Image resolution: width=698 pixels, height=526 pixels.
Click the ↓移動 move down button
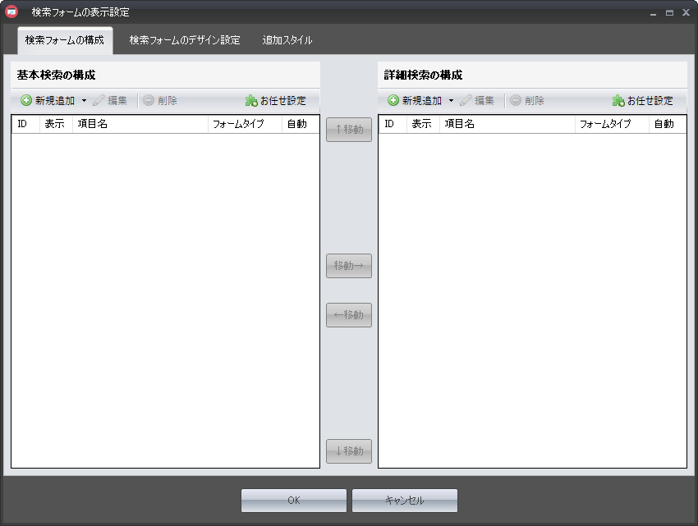point(349,451)
